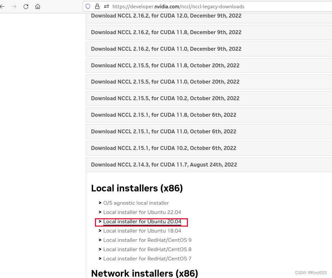The image size is (332, 278).
Task: Open site security info via the padlock icon
Action: pos(97,6)
